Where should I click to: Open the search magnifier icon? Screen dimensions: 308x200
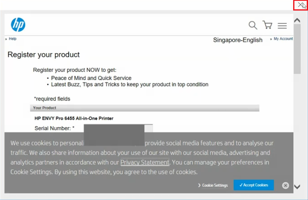(x=253, y=25)
